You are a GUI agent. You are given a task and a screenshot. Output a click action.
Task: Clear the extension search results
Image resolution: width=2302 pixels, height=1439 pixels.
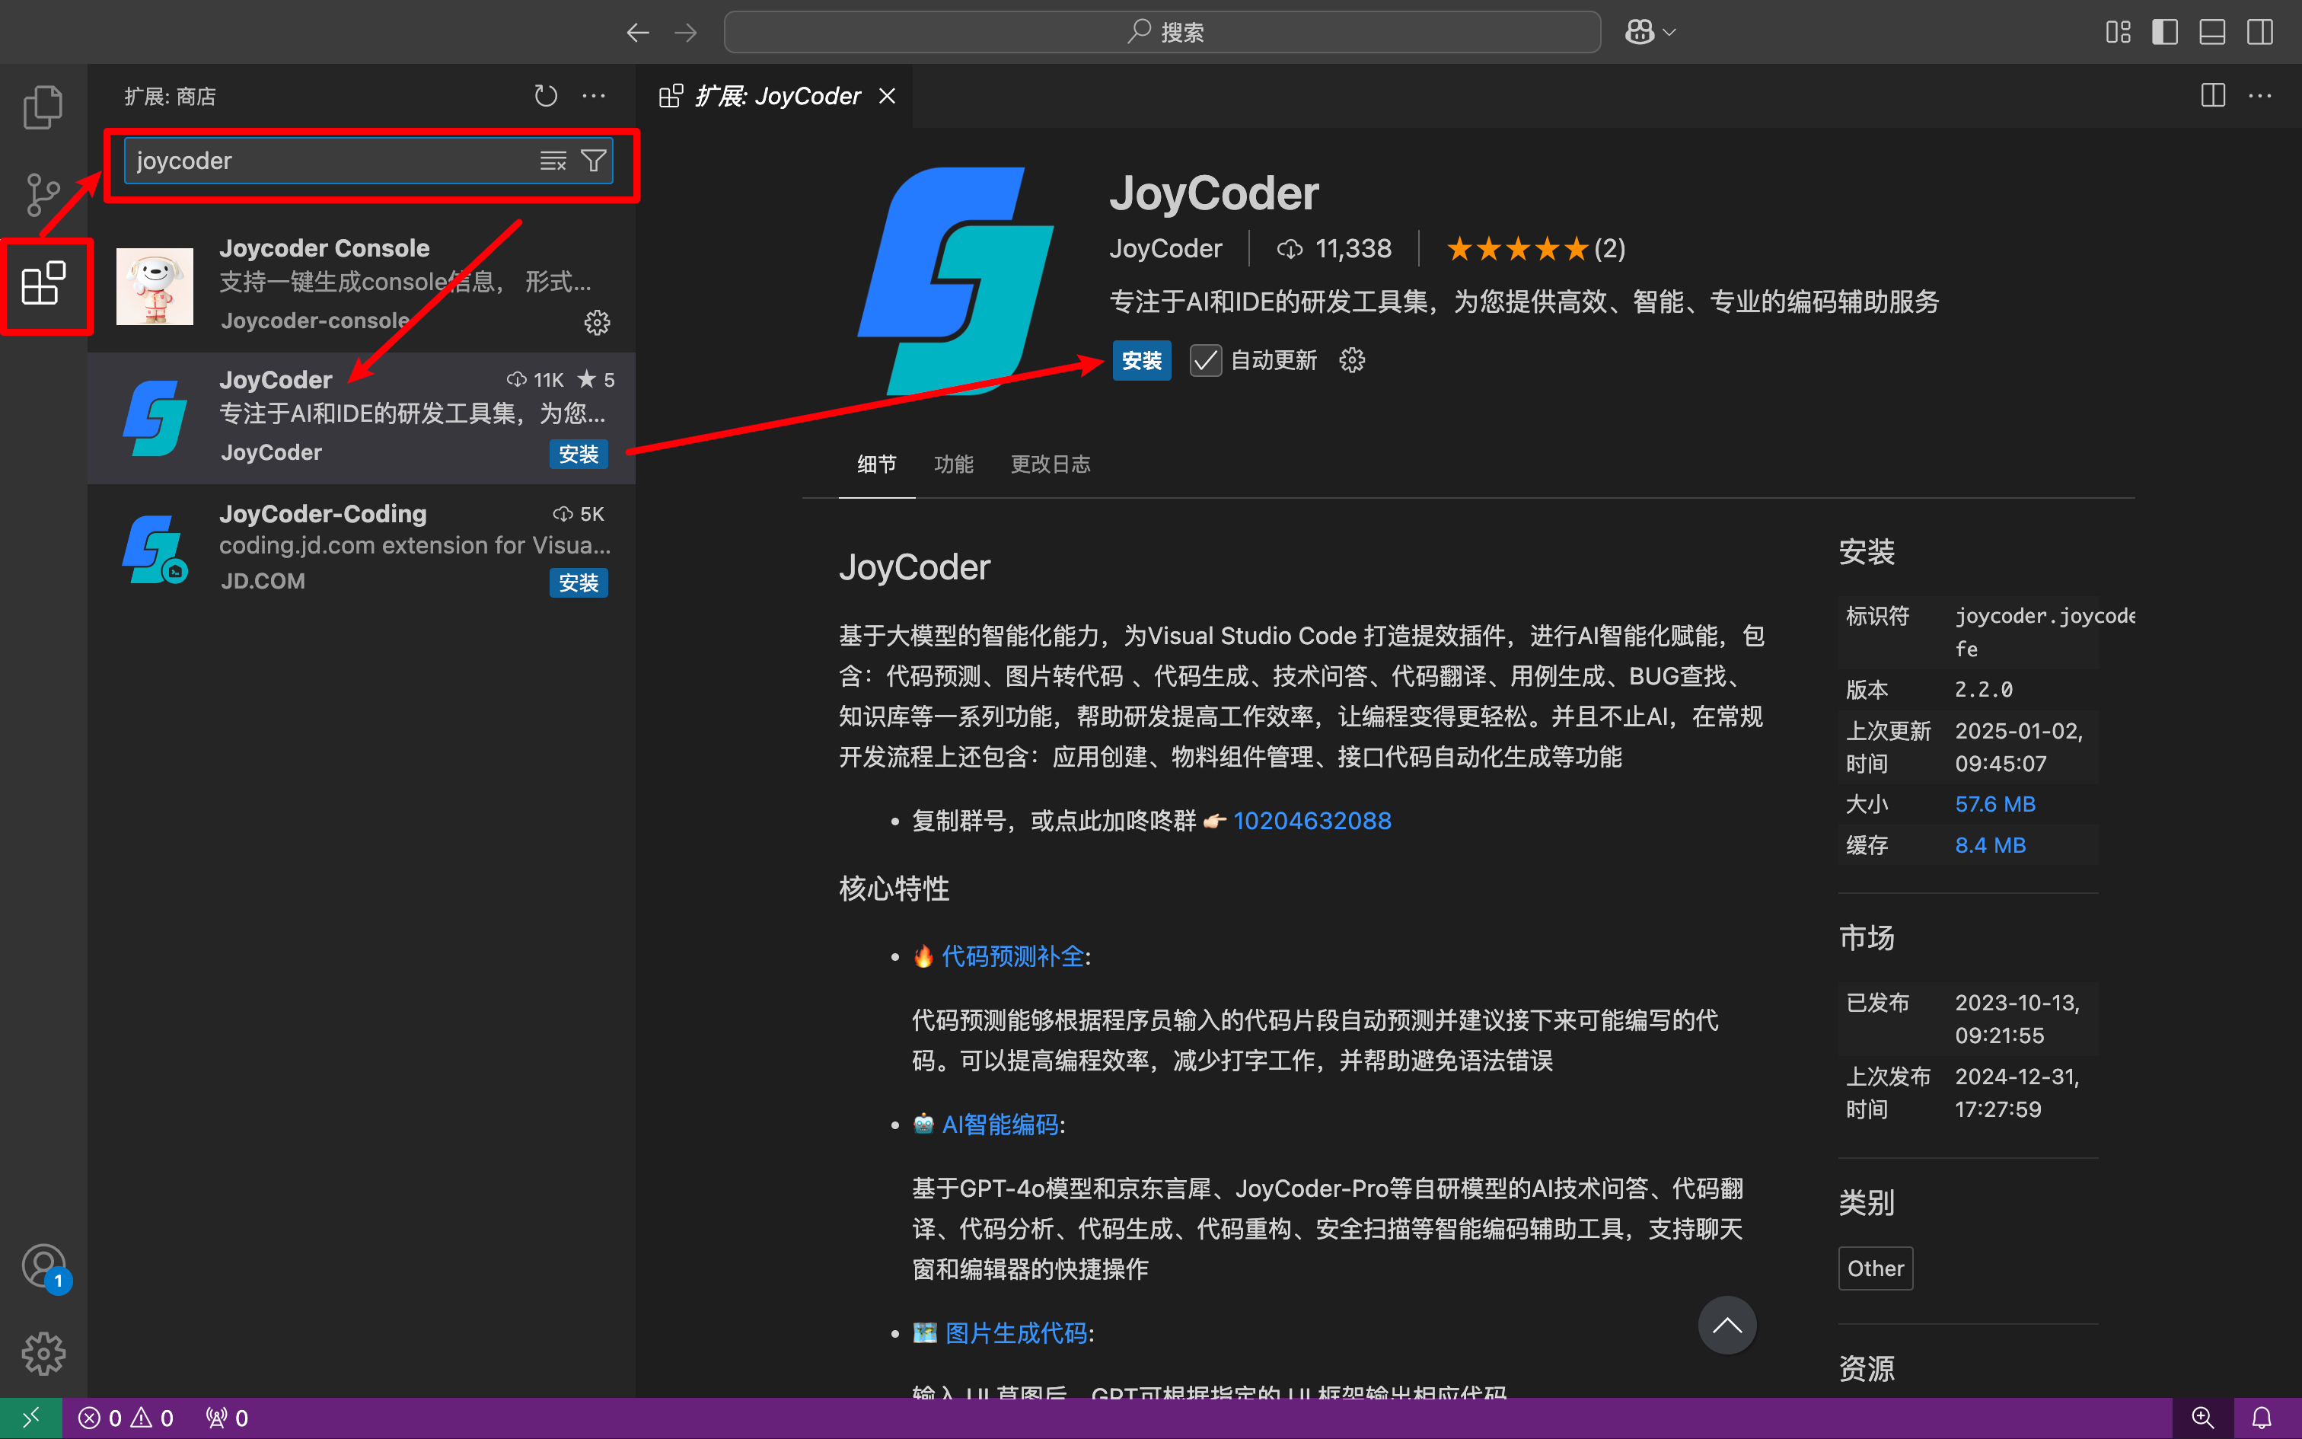point(553,161)
